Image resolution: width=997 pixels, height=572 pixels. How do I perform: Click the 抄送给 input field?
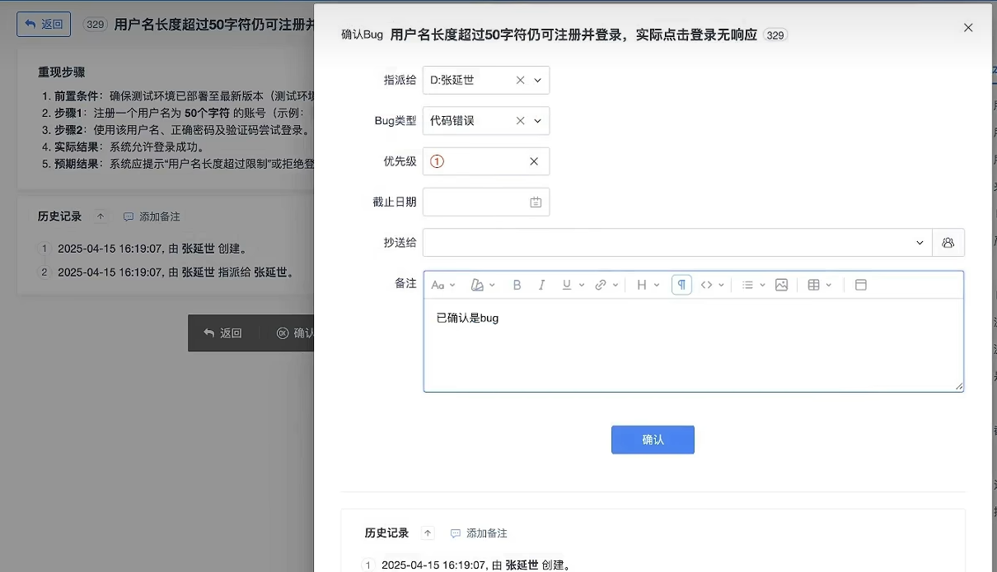click(x=677, y=242)
